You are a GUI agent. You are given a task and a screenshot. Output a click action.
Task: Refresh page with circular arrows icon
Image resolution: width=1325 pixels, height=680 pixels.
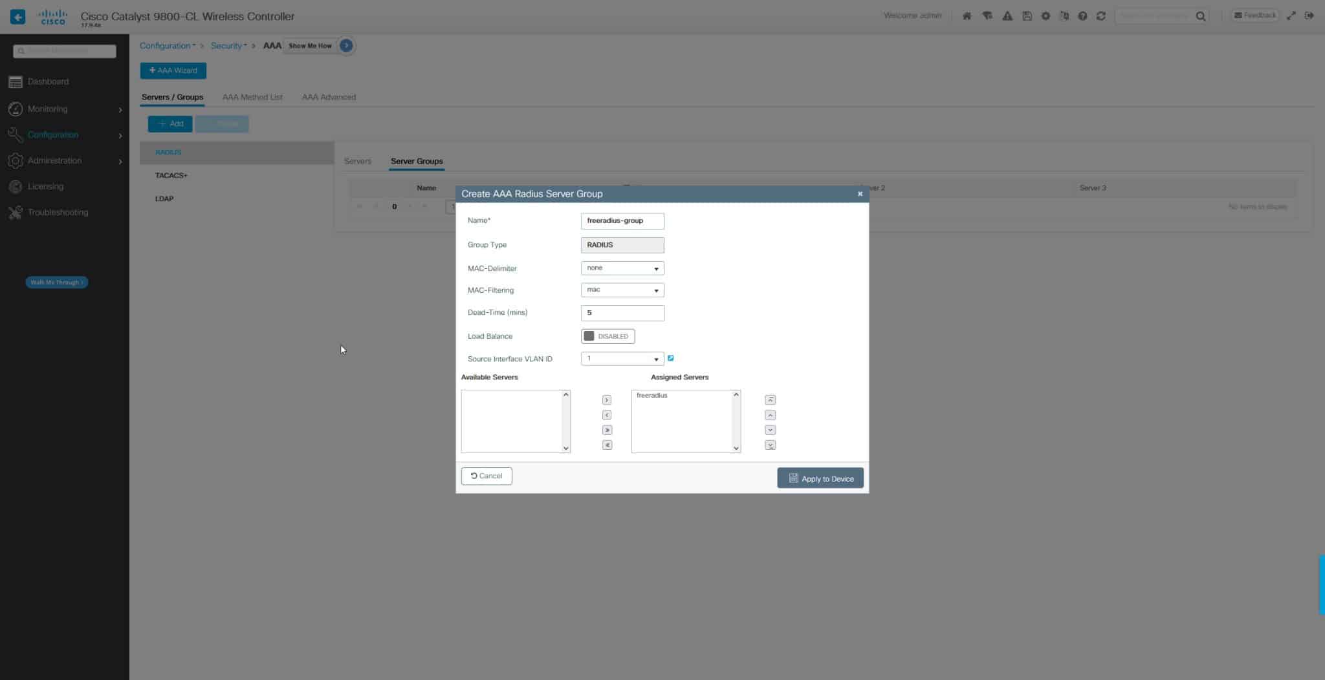pos(1101,16)
